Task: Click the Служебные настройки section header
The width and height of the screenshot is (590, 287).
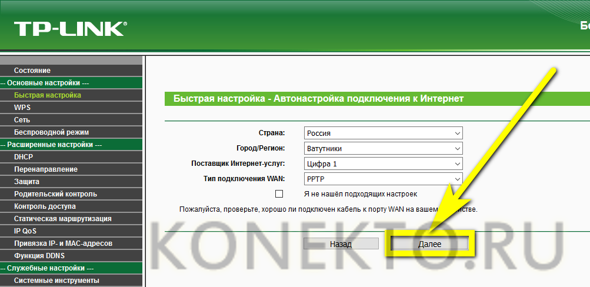Action: (71, 268)
